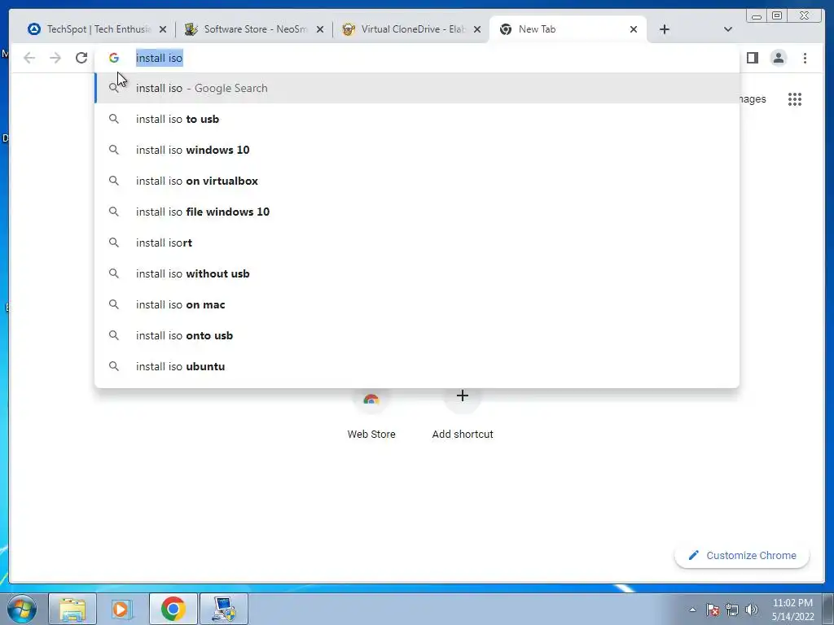Screen dimensions: 834x625
Task: Open a new tab with plus button
Action: [665, 29]
